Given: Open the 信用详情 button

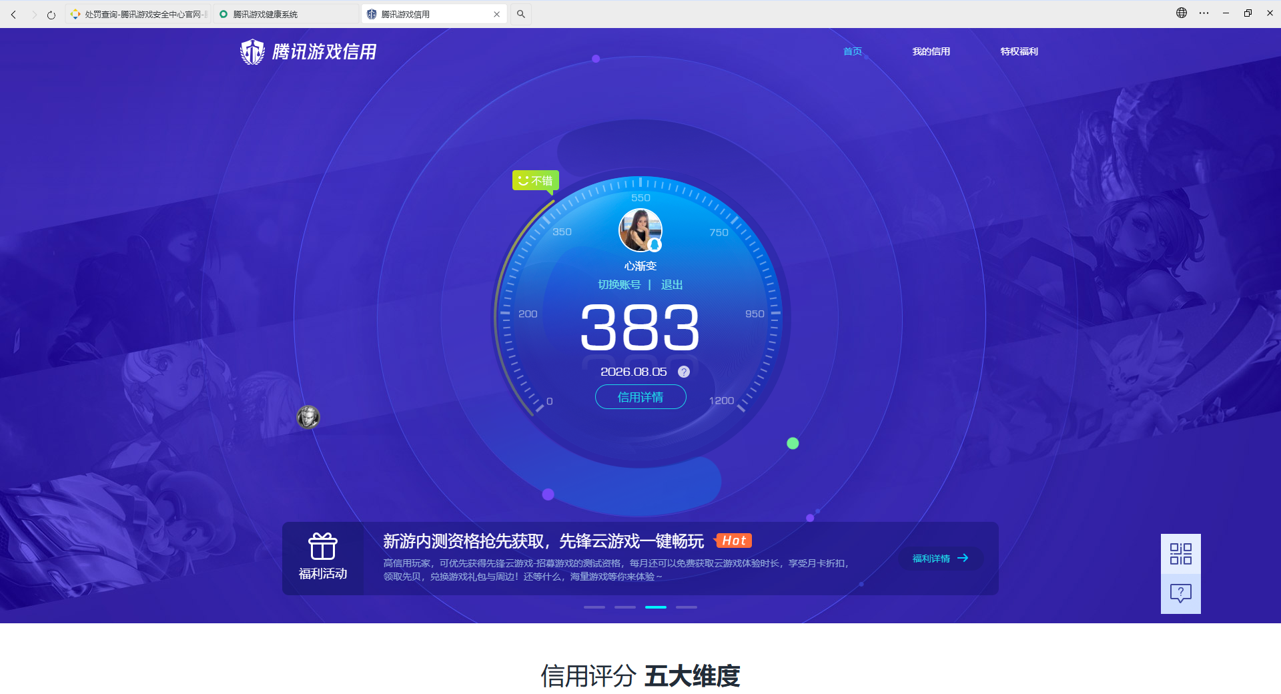Looking at the screenshot, I should click(x=640, y=397).
